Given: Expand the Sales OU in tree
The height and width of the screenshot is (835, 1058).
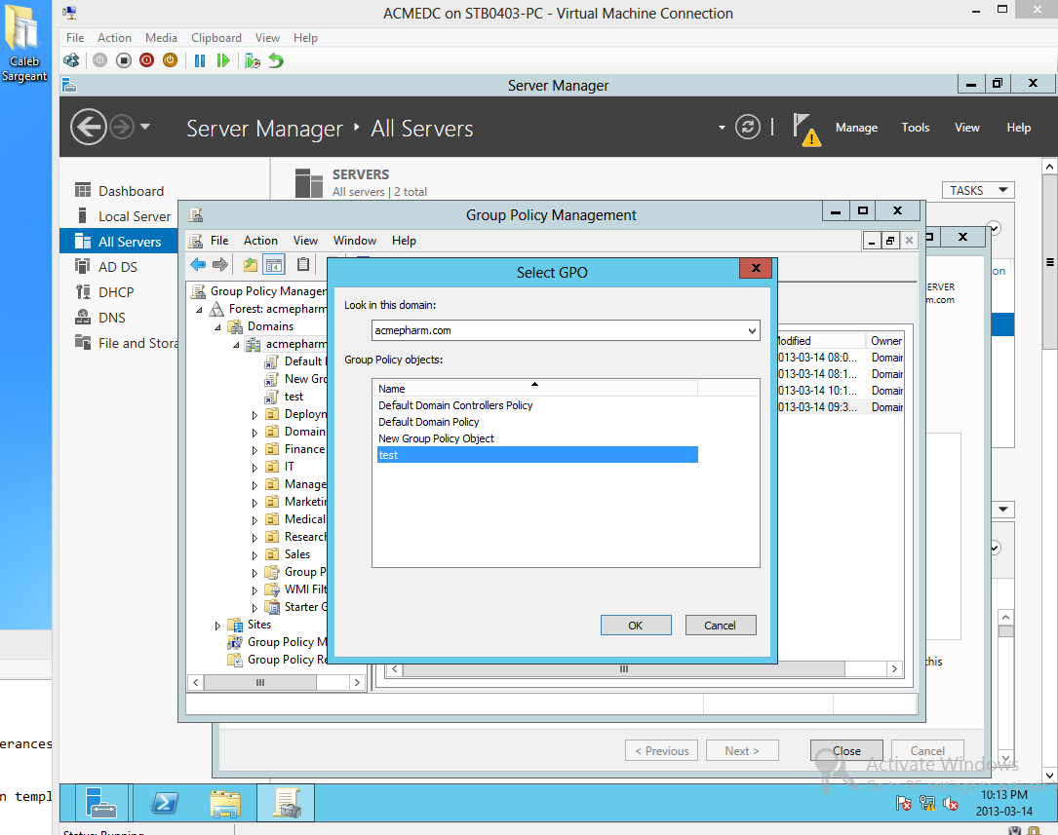Looking at the screenshot, I should (255, 554).
